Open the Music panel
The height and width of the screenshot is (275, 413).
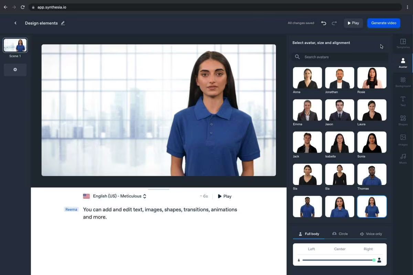point(403,159)
